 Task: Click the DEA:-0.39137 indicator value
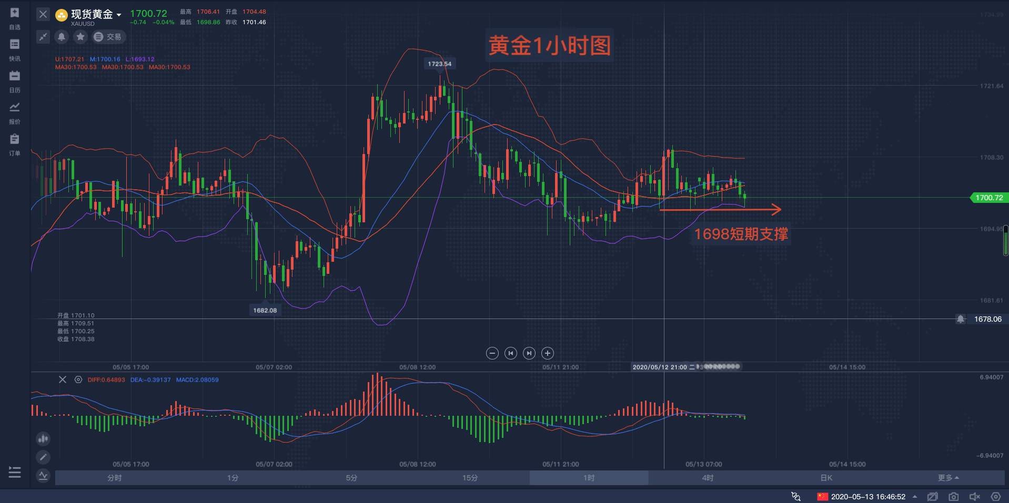[x=150, y=379]
